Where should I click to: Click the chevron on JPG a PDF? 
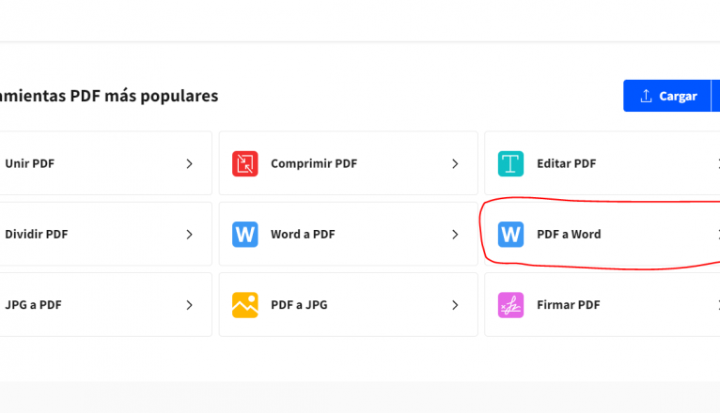(x=189, y=305)
